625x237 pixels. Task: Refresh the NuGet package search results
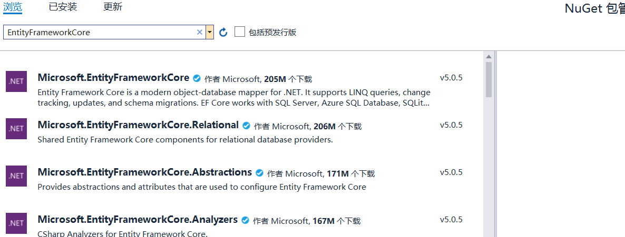pyautogui.click(x=223, y=33)
